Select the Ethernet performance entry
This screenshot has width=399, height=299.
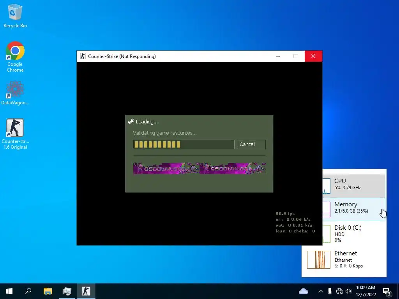(344, 259)
